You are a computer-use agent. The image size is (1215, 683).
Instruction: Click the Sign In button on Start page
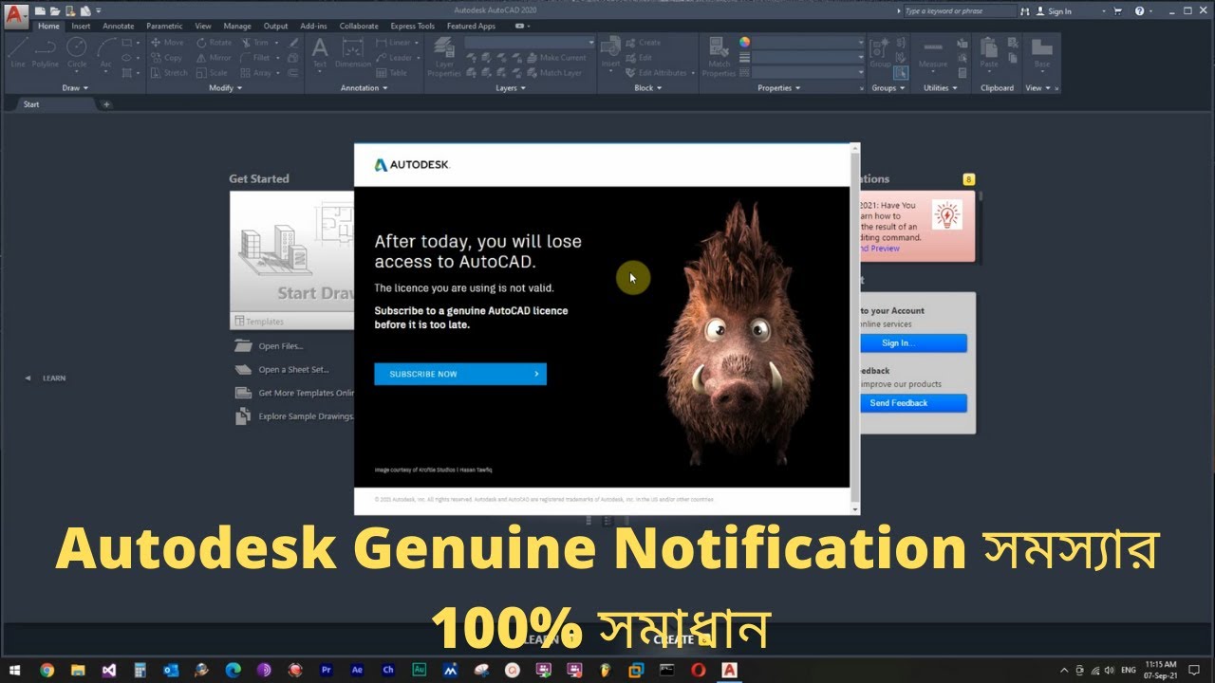coord(898,343)
